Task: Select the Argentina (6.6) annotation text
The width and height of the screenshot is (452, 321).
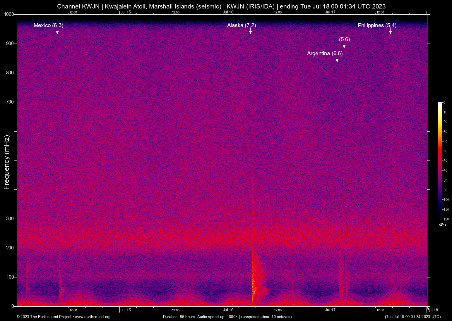Action: click(325, 53)
